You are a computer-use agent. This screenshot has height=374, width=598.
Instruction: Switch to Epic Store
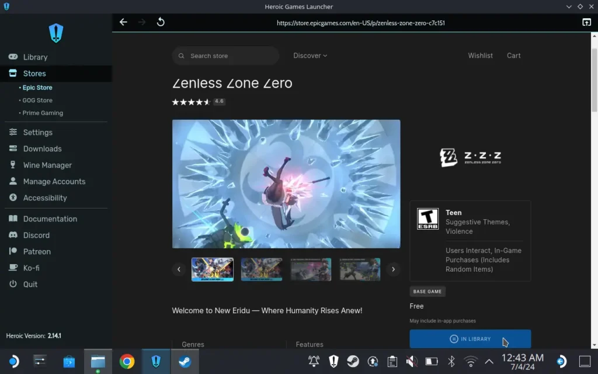point(37,88)
